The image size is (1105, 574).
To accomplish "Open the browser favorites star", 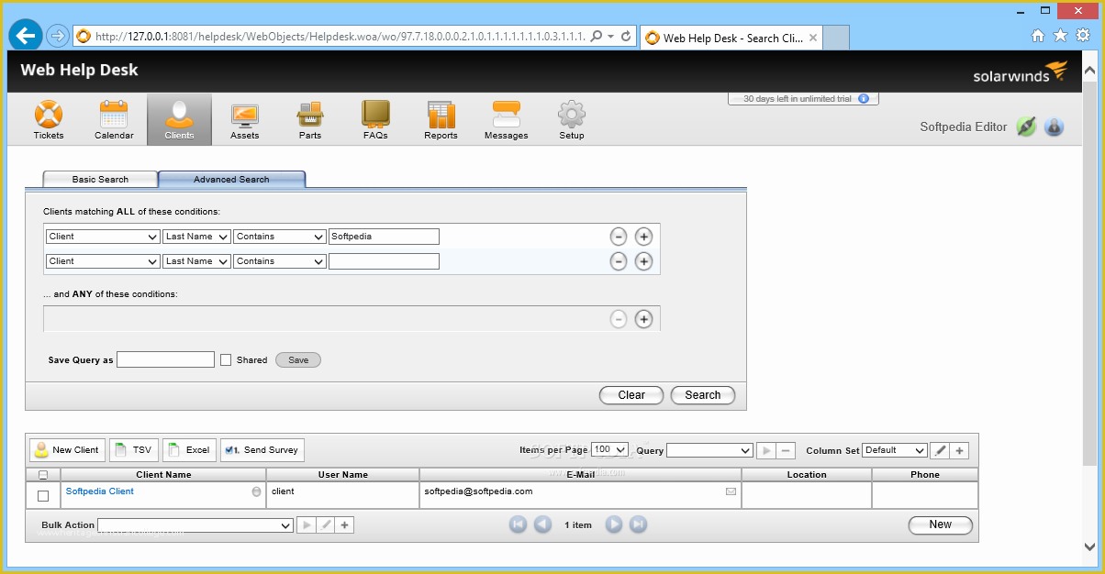I will click(1060, 36).
